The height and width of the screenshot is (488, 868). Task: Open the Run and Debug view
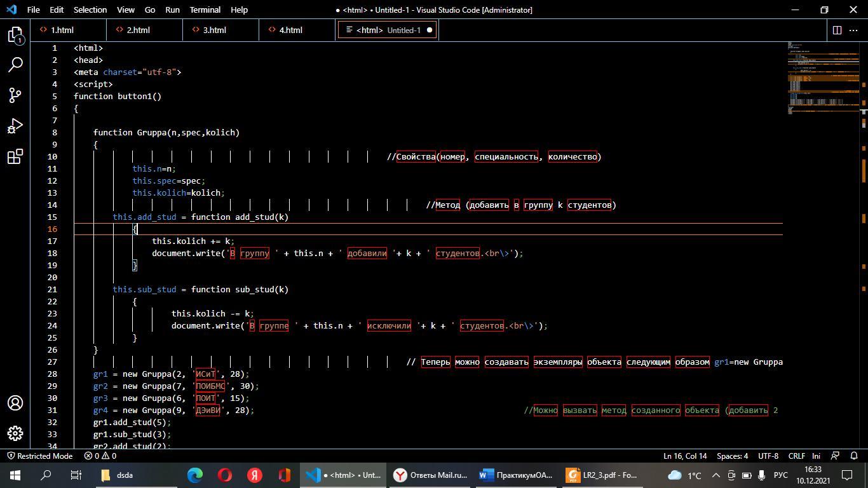[15, 126]
